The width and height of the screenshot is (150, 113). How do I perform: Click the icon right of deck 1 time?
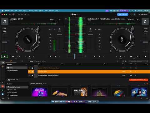coord(60,20)
